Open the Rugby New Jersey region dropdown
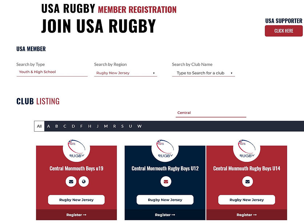The width and height of the screenshot is (304, 223). (x=125, y=73)
